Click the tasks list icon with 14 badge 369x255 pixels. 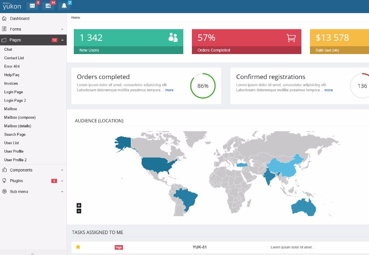coord(48,6)
